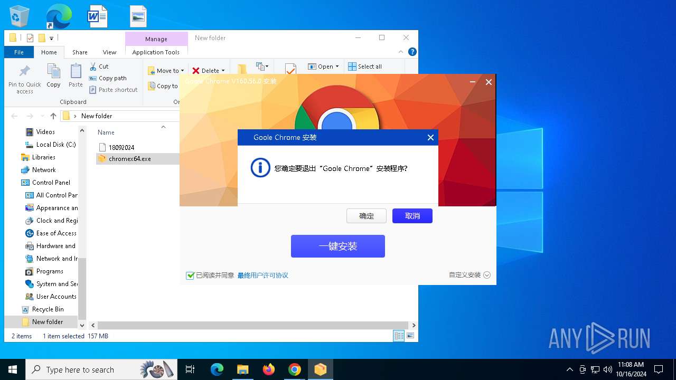Toggle the license agreement checkbox

[190, 275]
